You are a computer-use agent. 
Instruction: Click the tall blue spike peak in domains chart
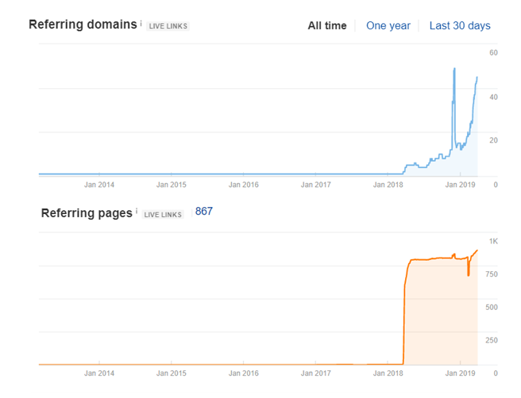pyautogui.click(x=454, y=69)
